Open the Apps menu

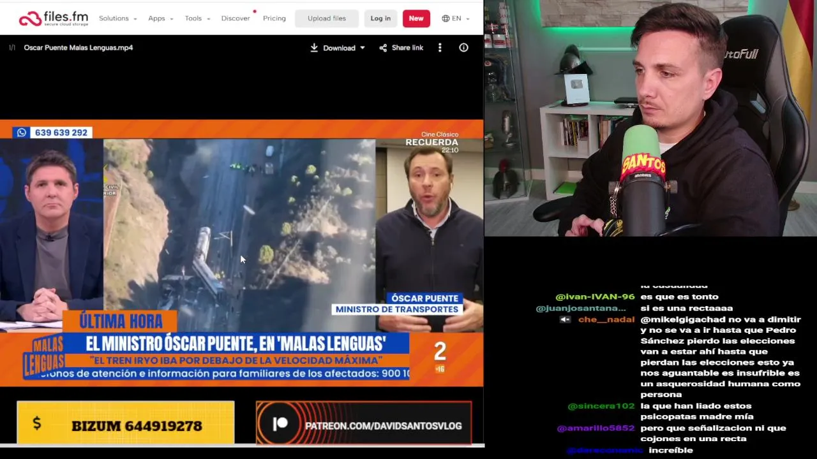pyautogui.click(x=160, y=18)
